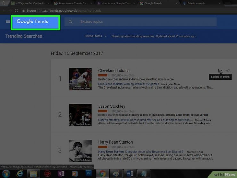
Task: Click the Google Trends logo
Action: (x=32, y=21)
